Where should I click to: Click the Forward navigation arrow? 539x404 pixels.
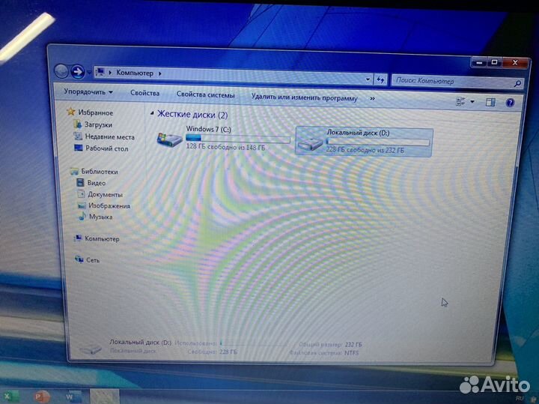(78, 71)
